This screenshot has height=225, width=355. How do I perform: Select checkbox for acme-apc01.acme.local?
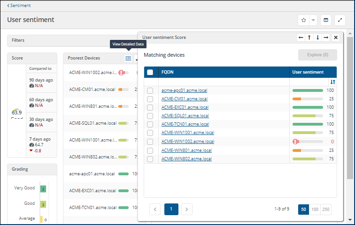[x=150, y=90]
